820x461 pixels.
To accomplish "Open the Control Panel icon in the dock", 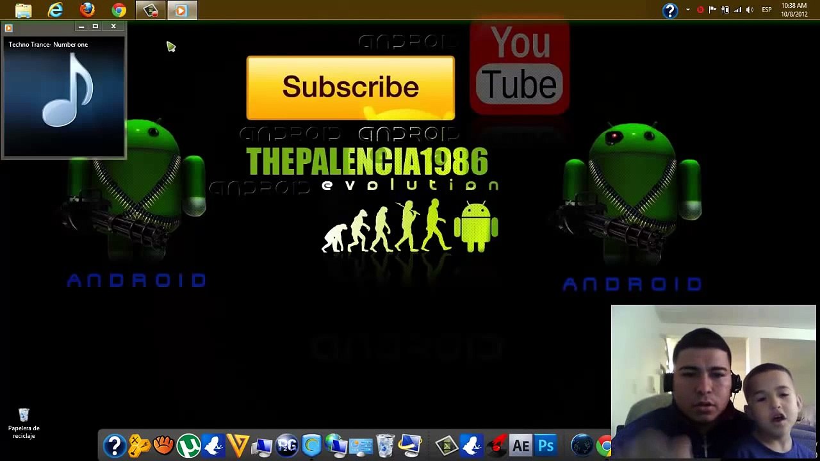I will [361, 446].
